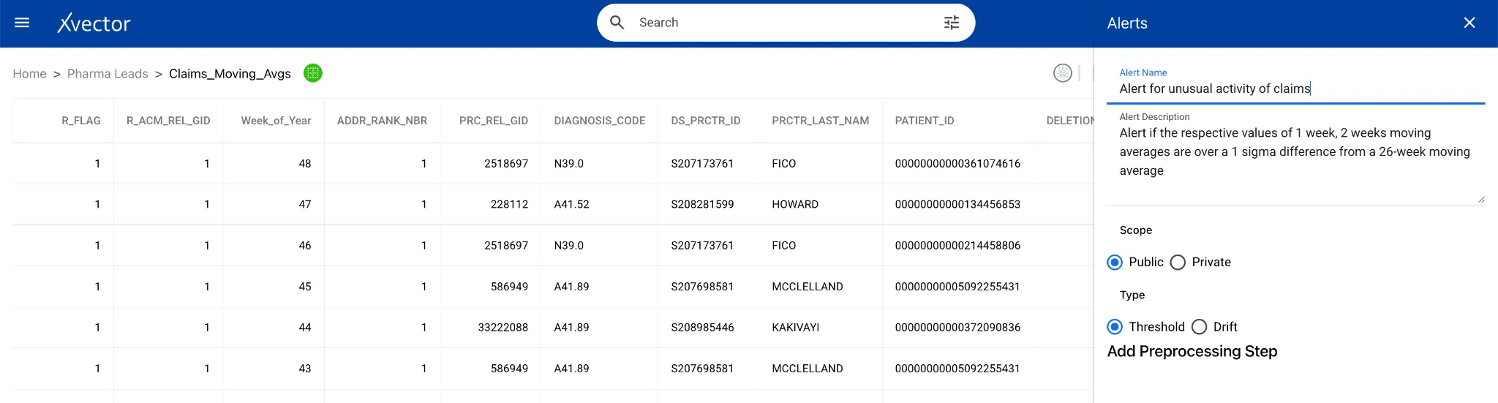
Task: Select the Public scope radio button
Action: [x=1115, y=262]
